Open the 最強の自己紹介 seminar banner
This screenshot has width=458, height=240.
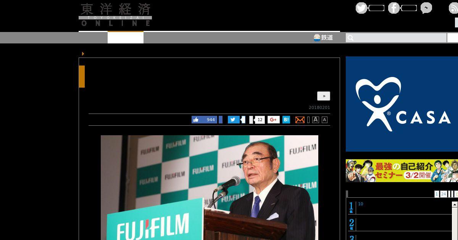[x=402, y=171]
